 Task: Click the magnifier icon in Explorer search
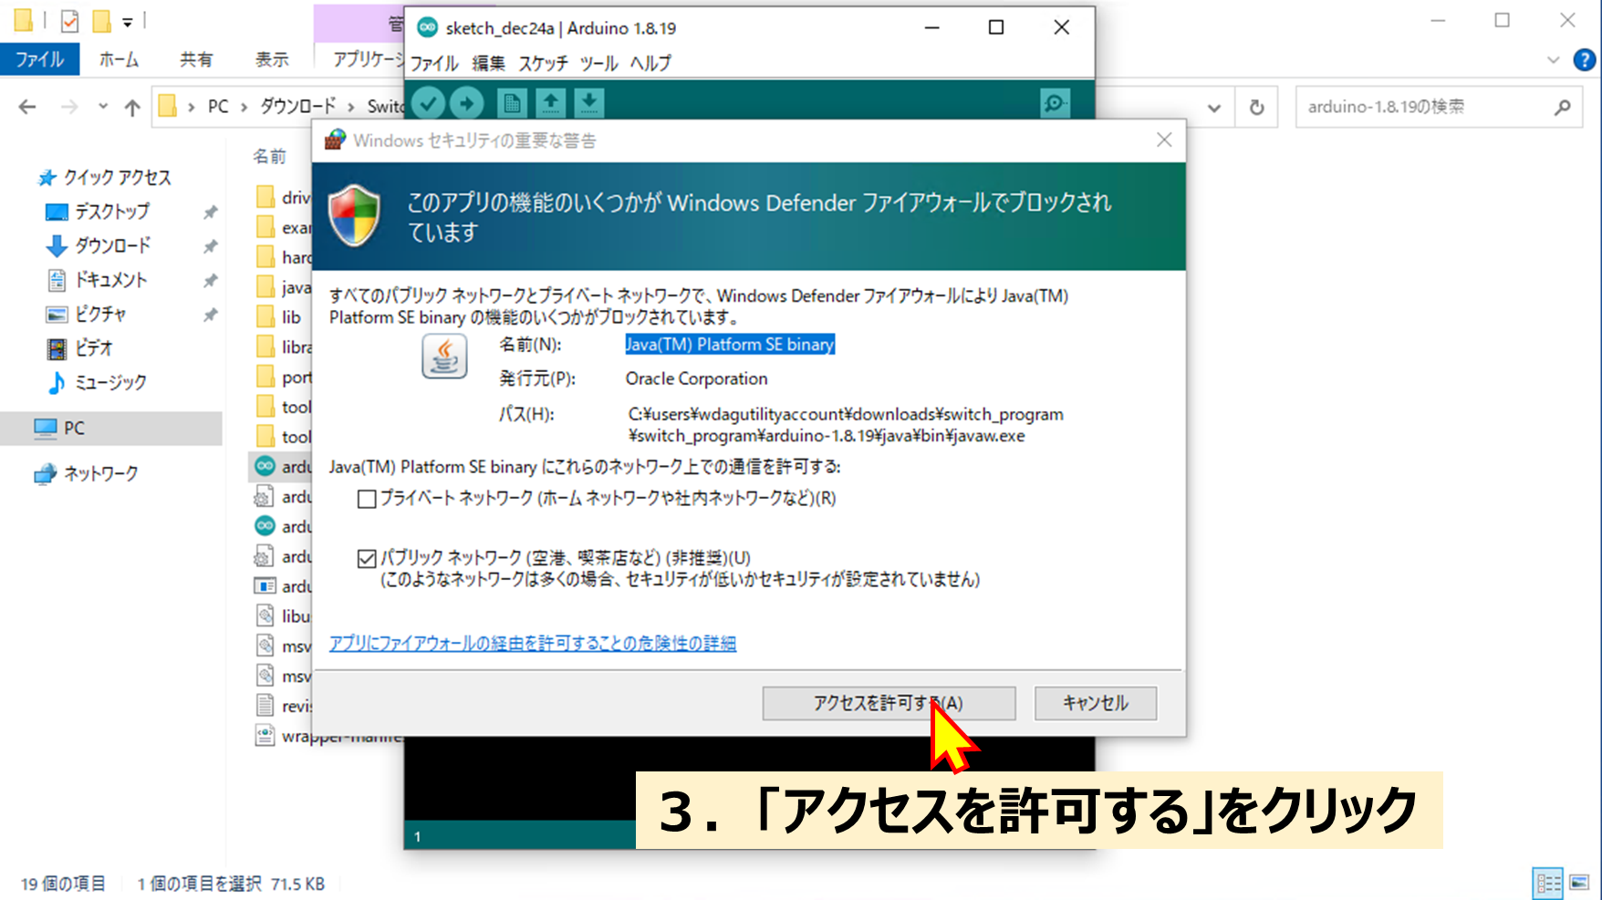(1563, 107)
